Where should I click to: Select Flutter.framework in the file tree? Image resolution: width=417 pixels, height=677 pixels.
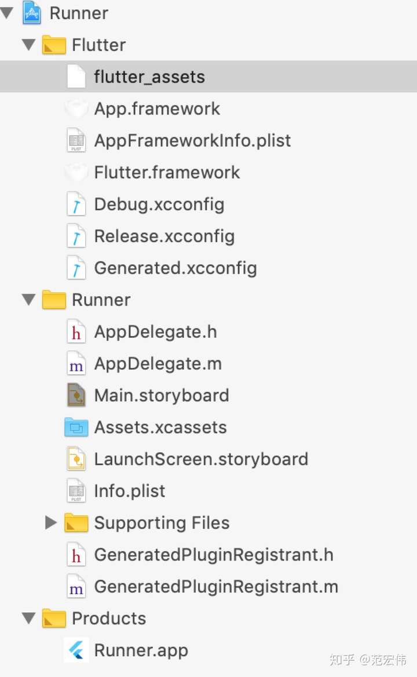coord(167,172)
